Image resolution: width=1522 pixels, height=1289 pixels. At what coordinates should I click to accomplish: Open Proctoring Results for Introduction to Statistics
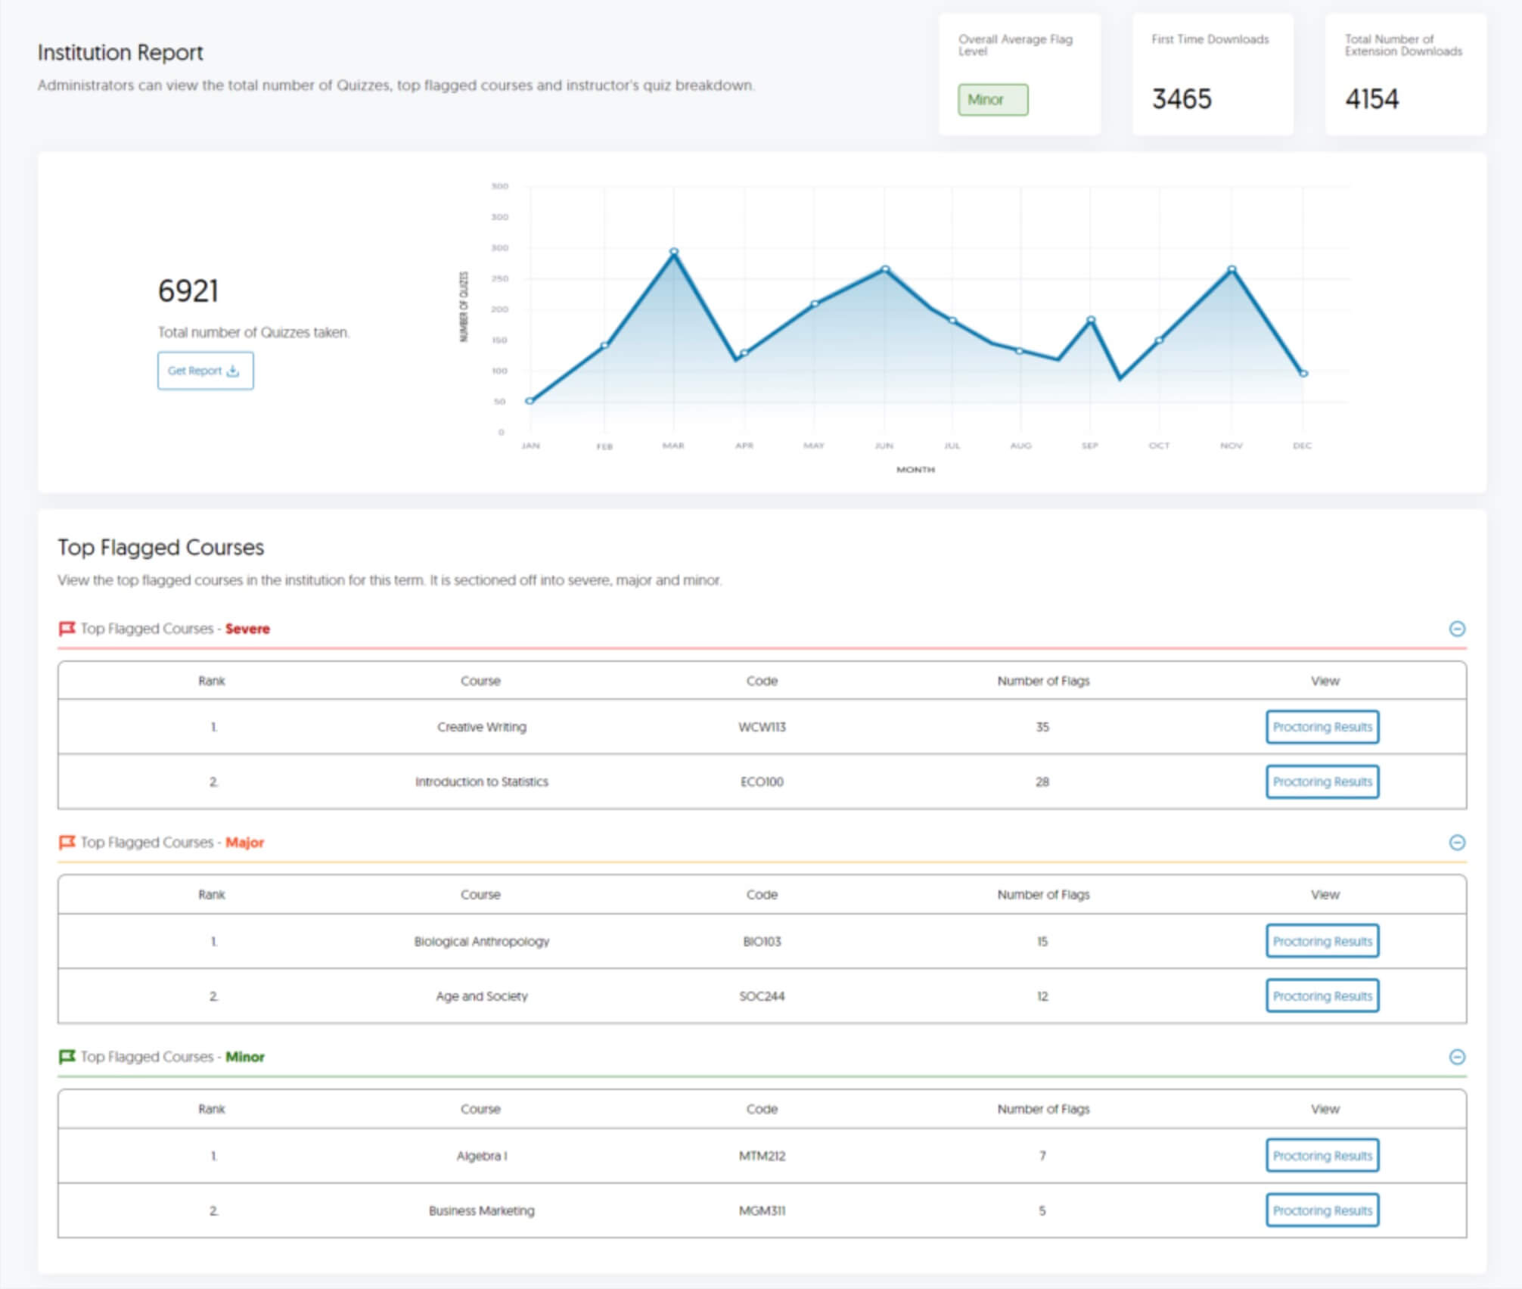[x=1322, y=781]
